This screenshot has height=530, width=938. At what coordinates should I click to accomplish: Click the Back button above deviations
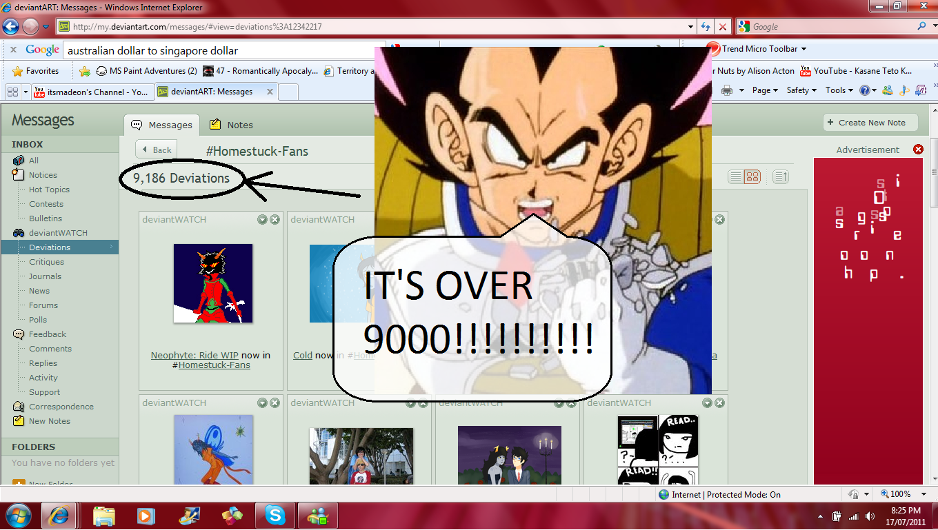(x=157, y=150)
